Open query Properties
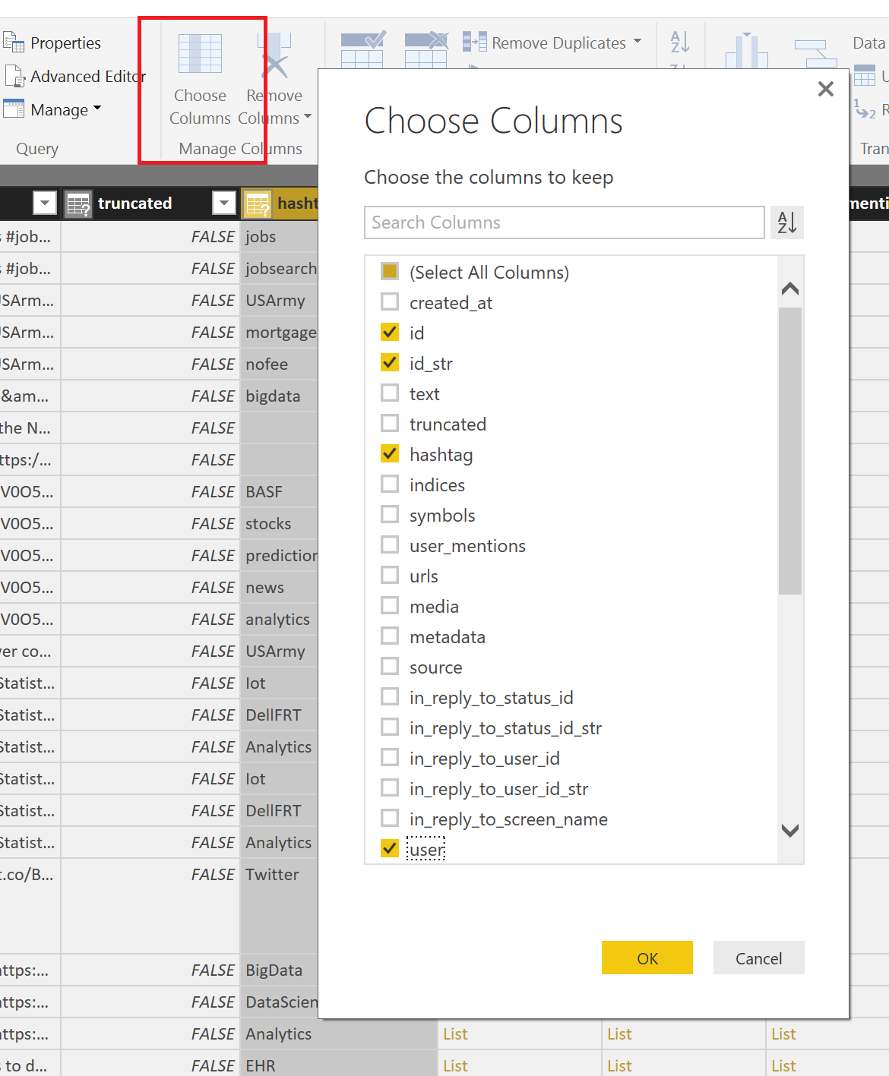The width and height of the screenshot is (889, 1076). 53,43
